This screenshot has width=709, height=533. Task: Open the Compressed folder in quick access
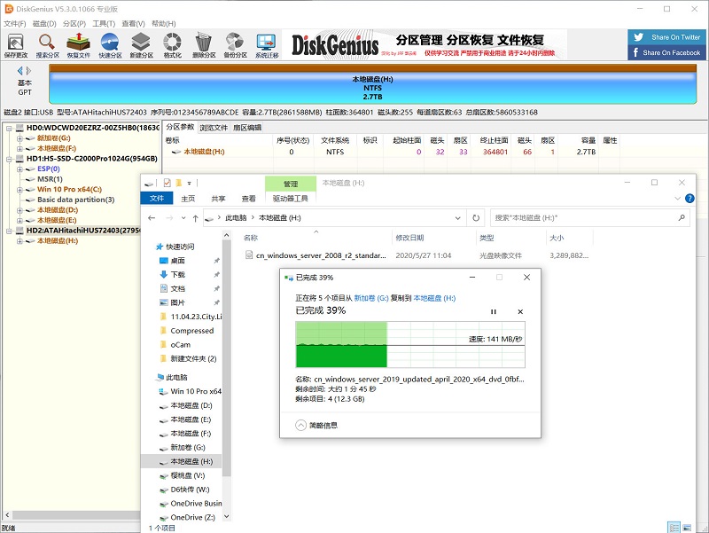pos(191,331)
